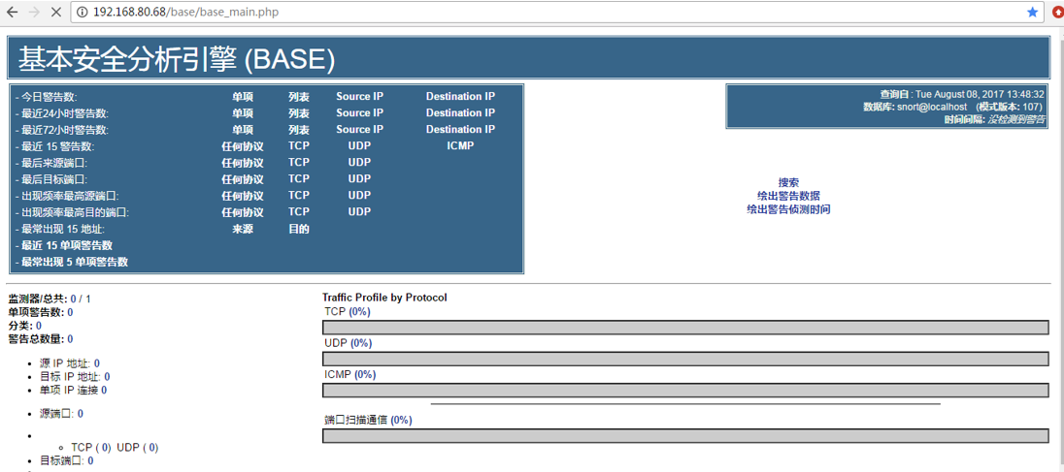Image resolution: width=1064 pixels, height=472 pixels.
Task: Click the 绘出警告数据 link
Action: [788, 196]
